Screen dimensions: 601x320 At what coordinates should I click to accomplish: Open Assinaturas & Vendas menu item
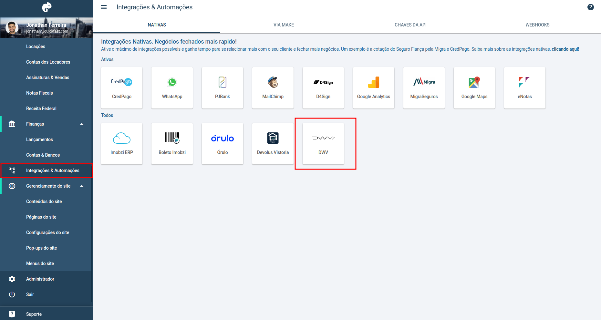pos(47,77)
